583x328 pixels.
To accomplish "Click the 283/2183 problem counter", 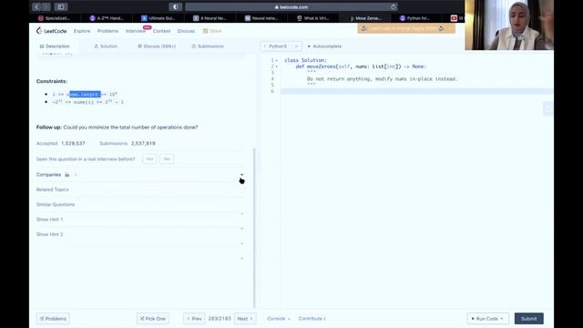I will click(220, 319).
